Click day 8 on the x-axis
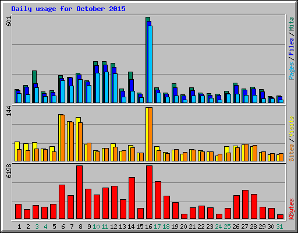The image size is (298, 233). click(x=80, y=227)
